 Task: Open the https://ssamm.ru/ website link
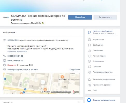tap(16, 61)
